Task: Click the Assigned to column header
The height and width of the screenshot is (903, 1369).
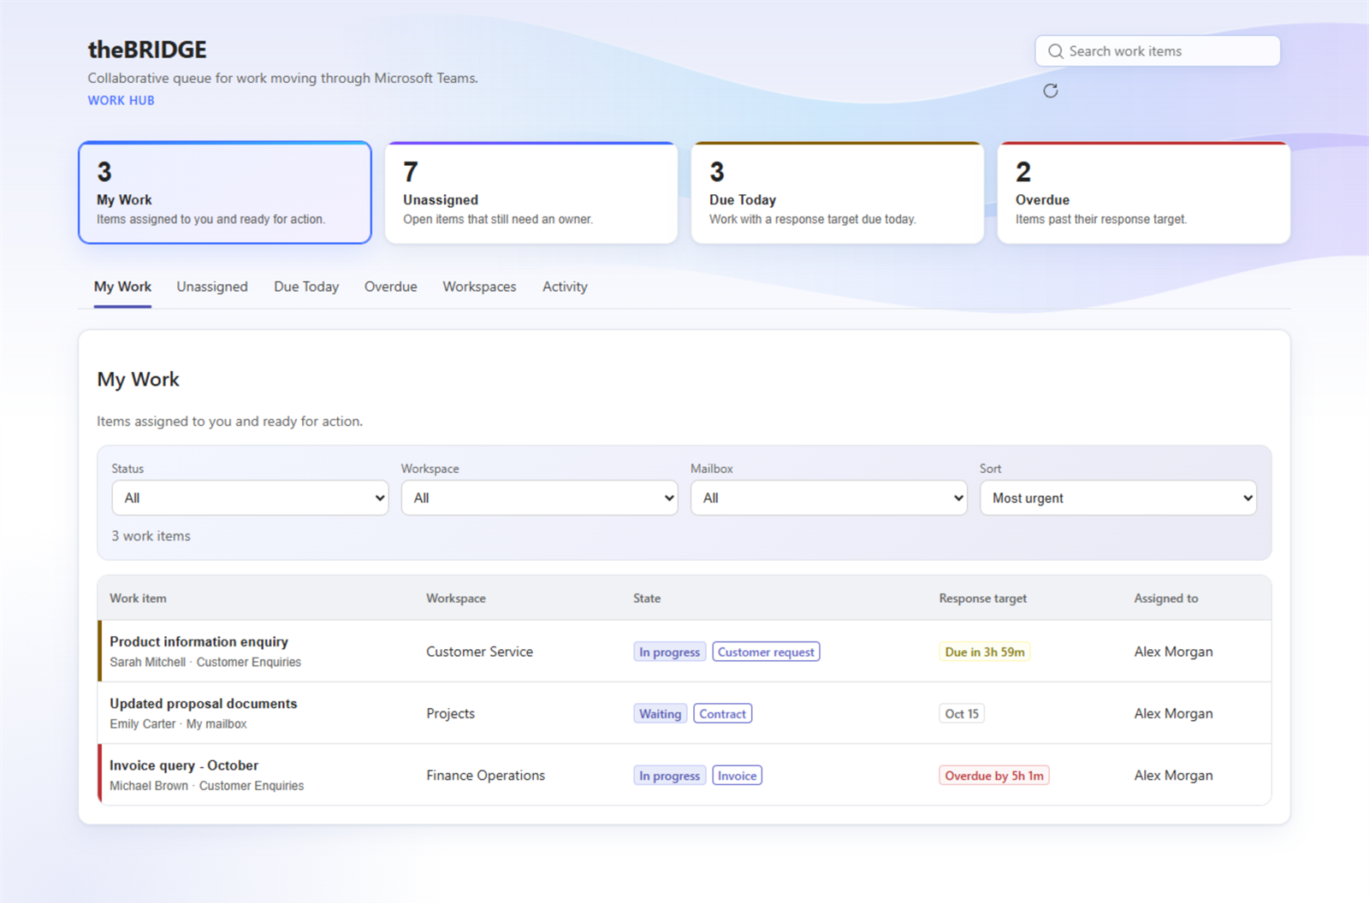Action: coord(1166,599)
